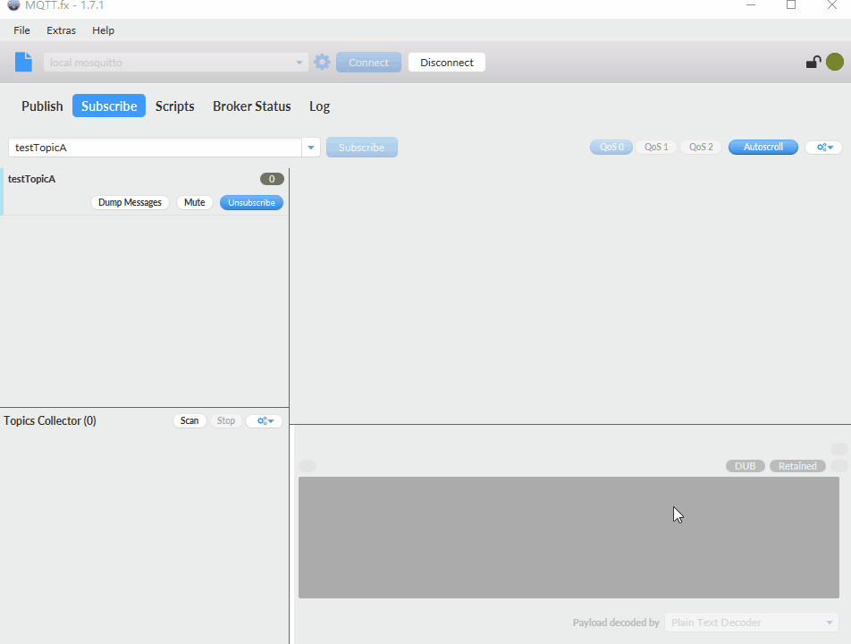Click the Disconnect button
Image resolution: width=851 pixels, height=644 pixels.
(x=447, y=63)
